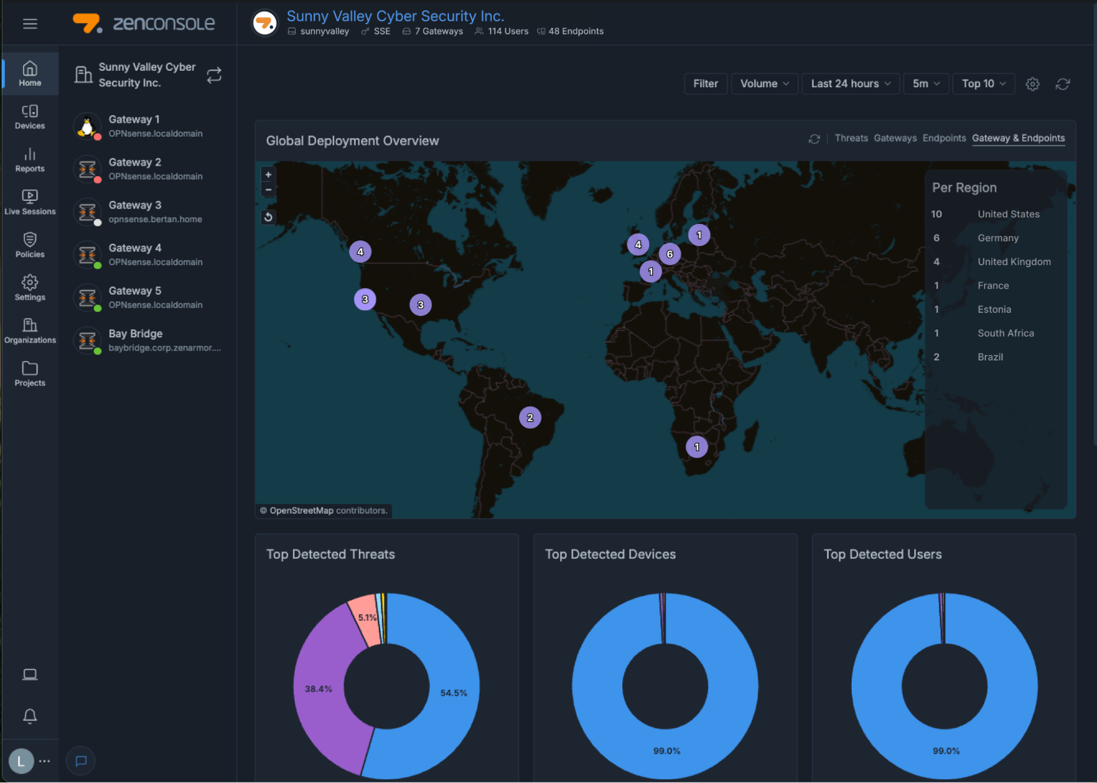This screenshot has height=783, width=1097.
Task: Refresh the Global Deployment Overview map
Action: click(x=814, y=139)
